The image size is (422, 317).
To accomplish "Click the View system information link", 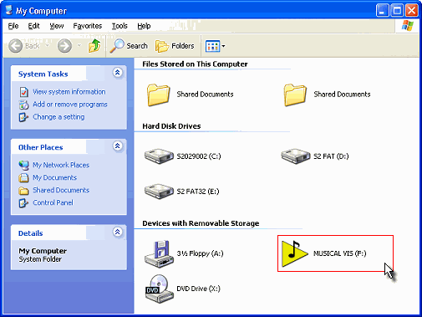I will click(69, 92).
